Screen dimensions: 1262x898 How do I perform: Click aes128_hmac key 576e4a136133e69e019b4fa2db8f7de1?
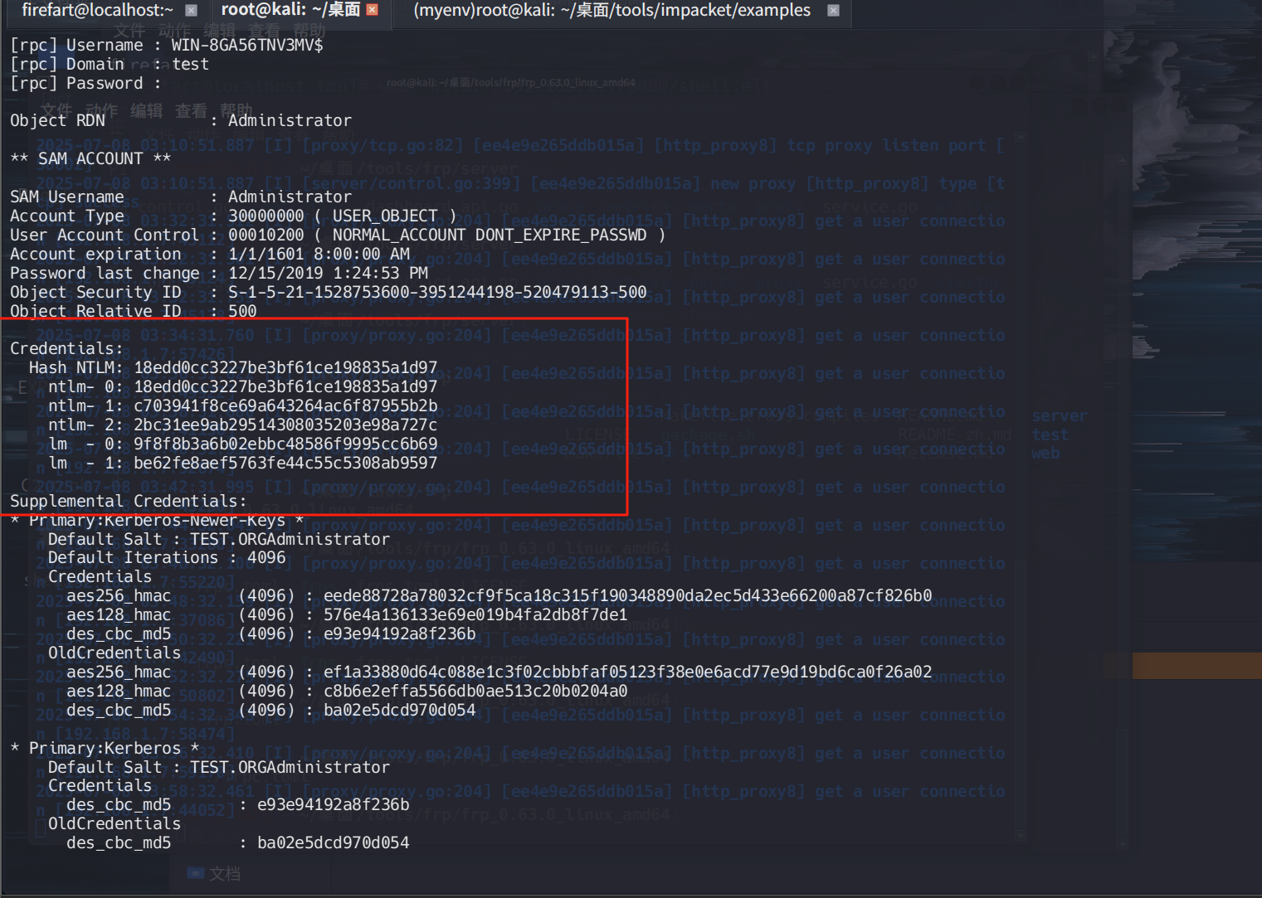coord(475,614)
